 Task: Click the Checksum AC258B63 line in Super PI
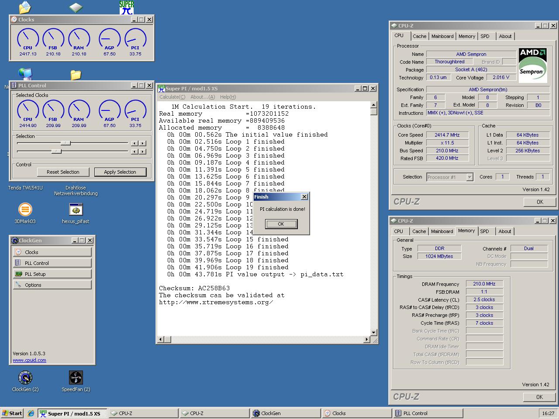pyautogui.click(x=194, y=288)
